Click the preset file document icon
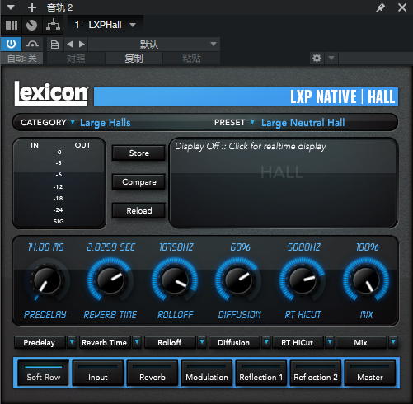The image size is (413, 404). tap(54, 44)
